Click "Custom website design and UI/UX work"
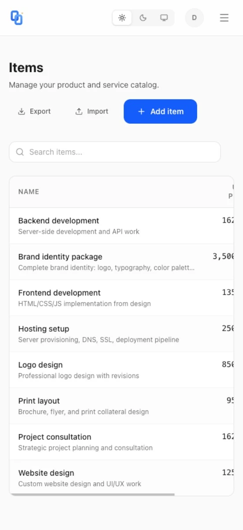This screenshot has width=243, height=530. tap(80, 484)
